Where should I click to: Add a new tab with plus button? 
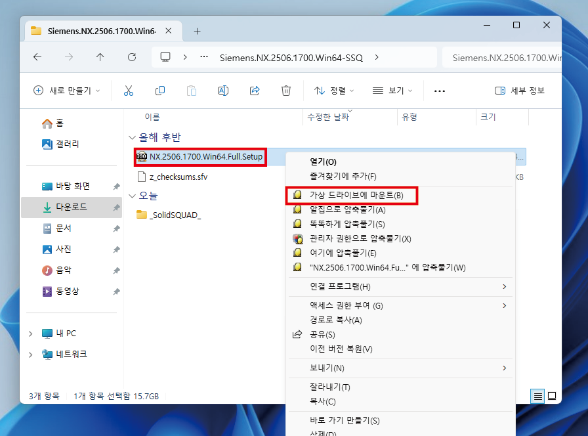tap(198, 31)
